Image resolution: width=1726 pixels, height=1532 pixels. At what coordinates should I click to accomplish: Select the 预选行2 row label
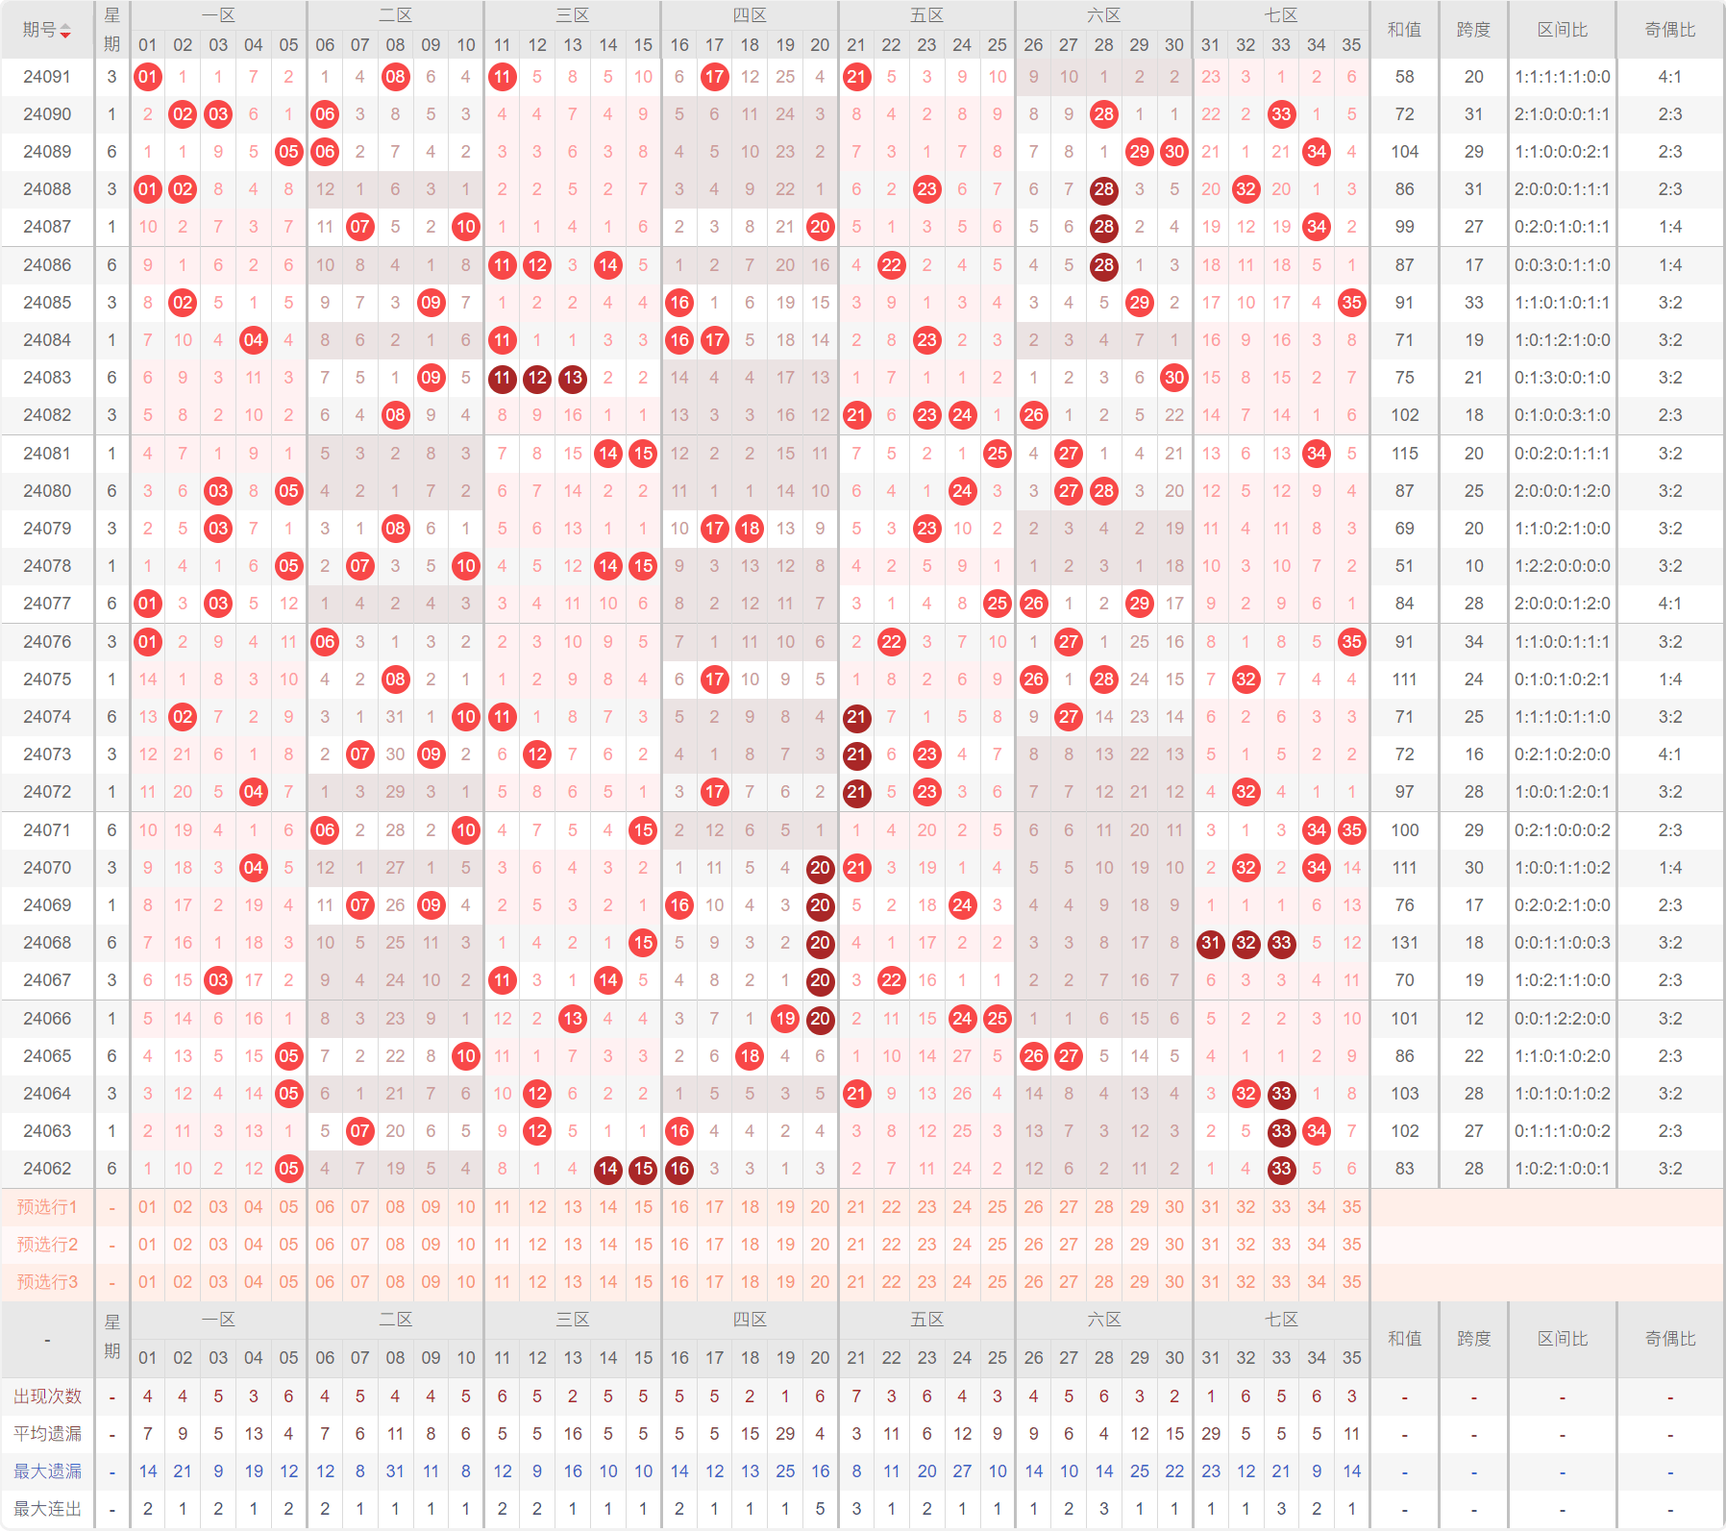tap(47, 1245)
